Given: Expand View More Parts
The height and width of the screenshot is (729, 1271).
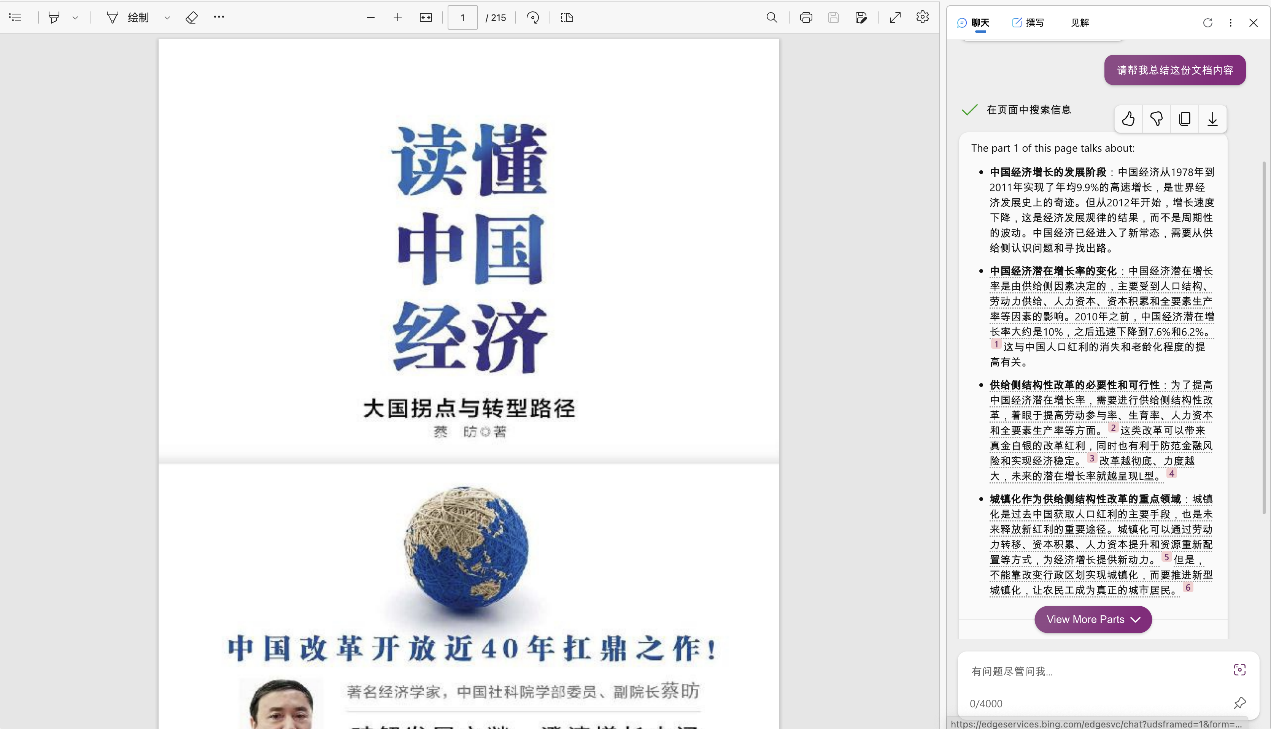Looking at the screenshot, I should (x=1093, y=620).
